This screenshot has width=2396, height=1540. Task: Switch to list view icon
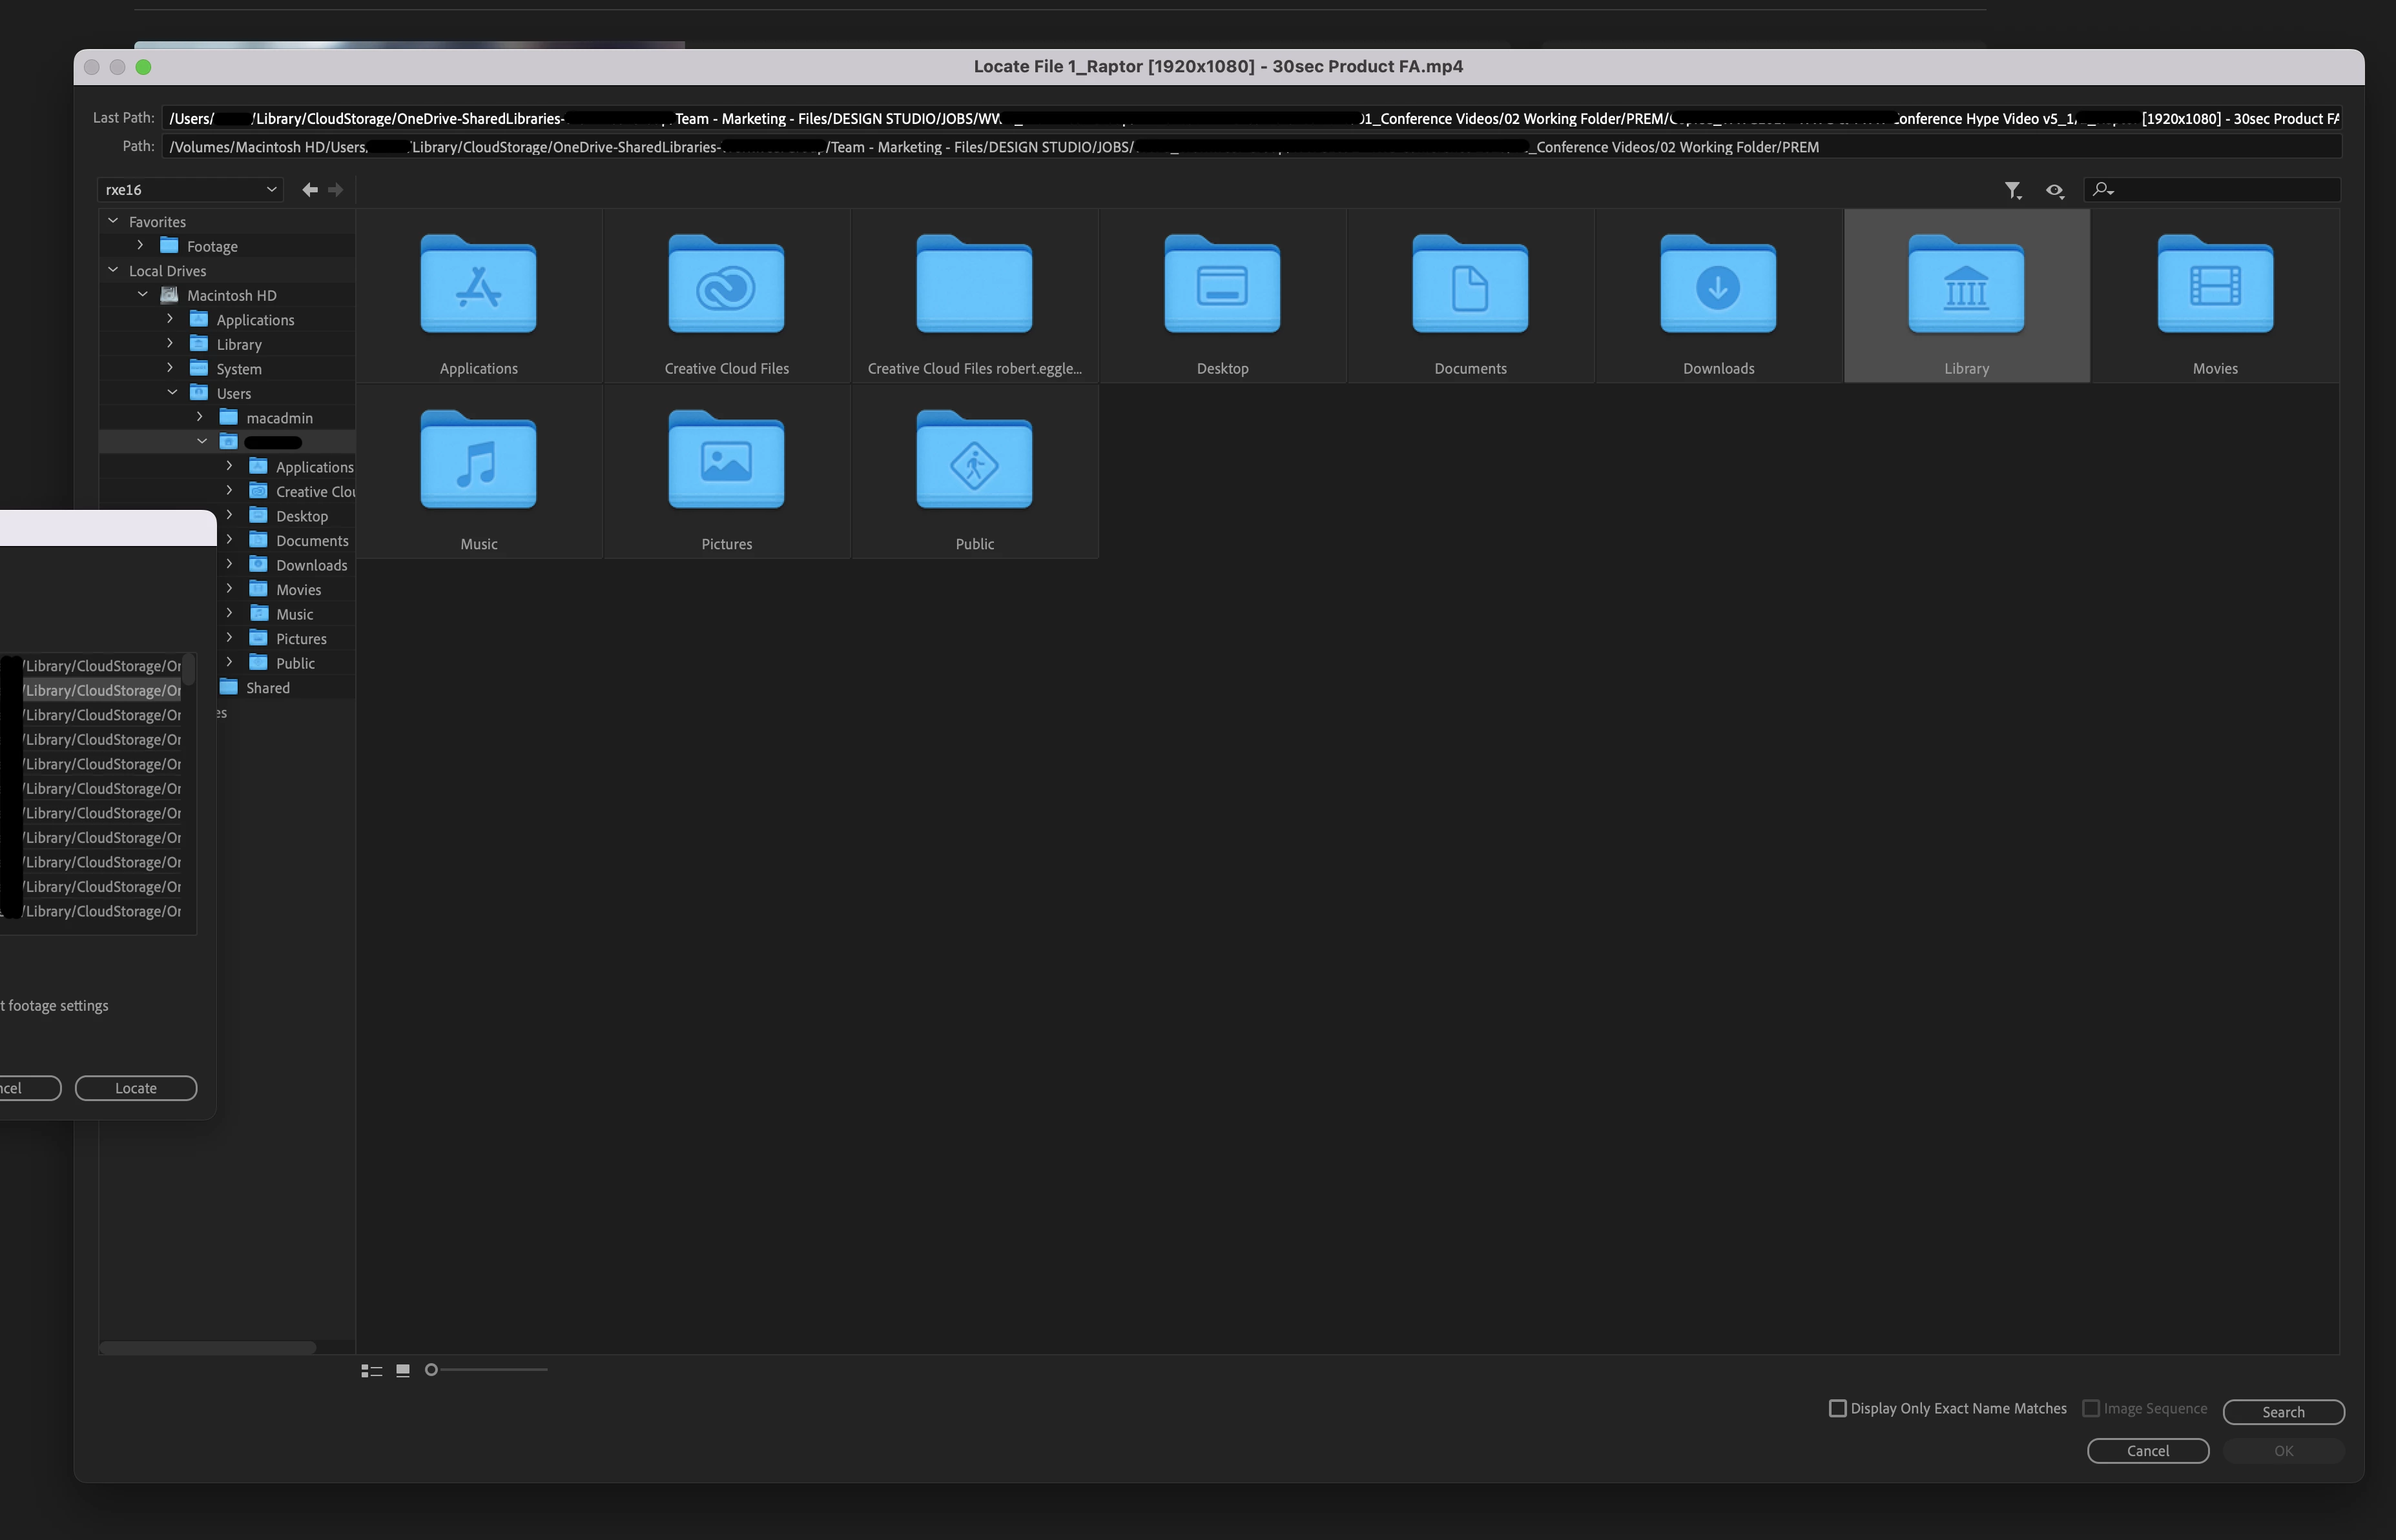tap(371, 1371)
